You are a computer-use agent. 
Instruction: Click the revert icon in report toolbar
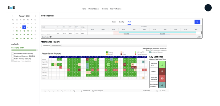[x=53, y=91]
